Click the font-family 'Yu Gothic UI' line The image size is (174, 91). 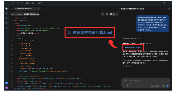(x=43, y=71)
